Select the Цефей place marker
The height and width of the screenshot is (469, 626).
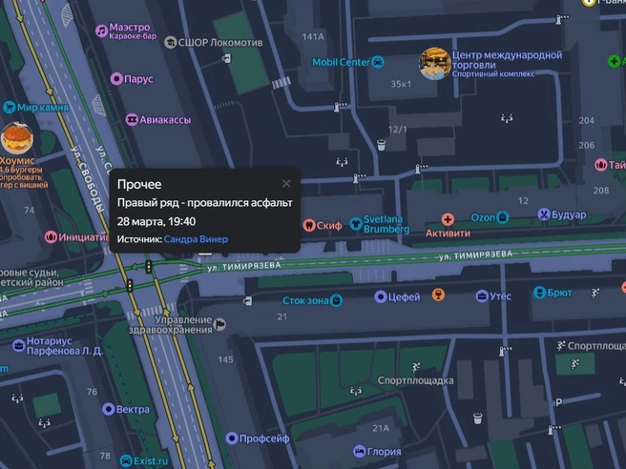pyautogui.click(x=381, y=296)
